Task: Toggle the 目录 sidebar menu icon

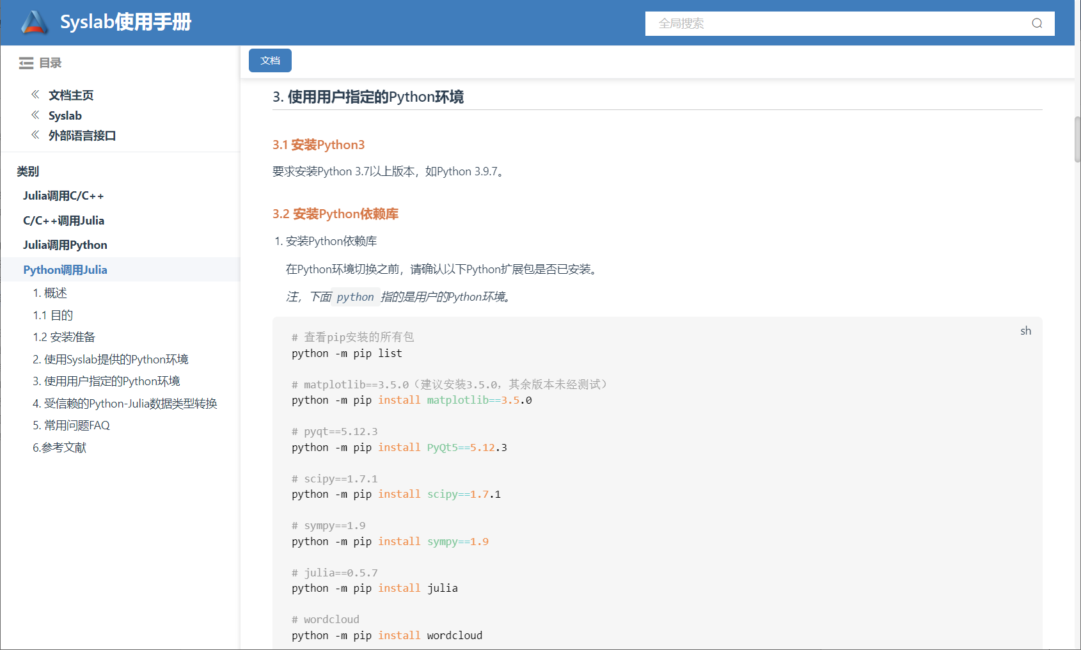Action: pos(26,63)
